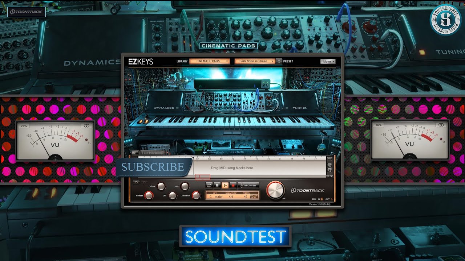Click the zoom in magnifier icon
Image resolution: width=465 pixels, height=261 pixels.
(x=330, y=165)
